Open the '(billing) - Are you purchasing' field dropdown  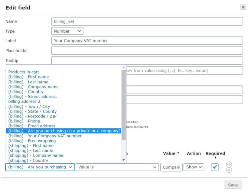point(39,167)
